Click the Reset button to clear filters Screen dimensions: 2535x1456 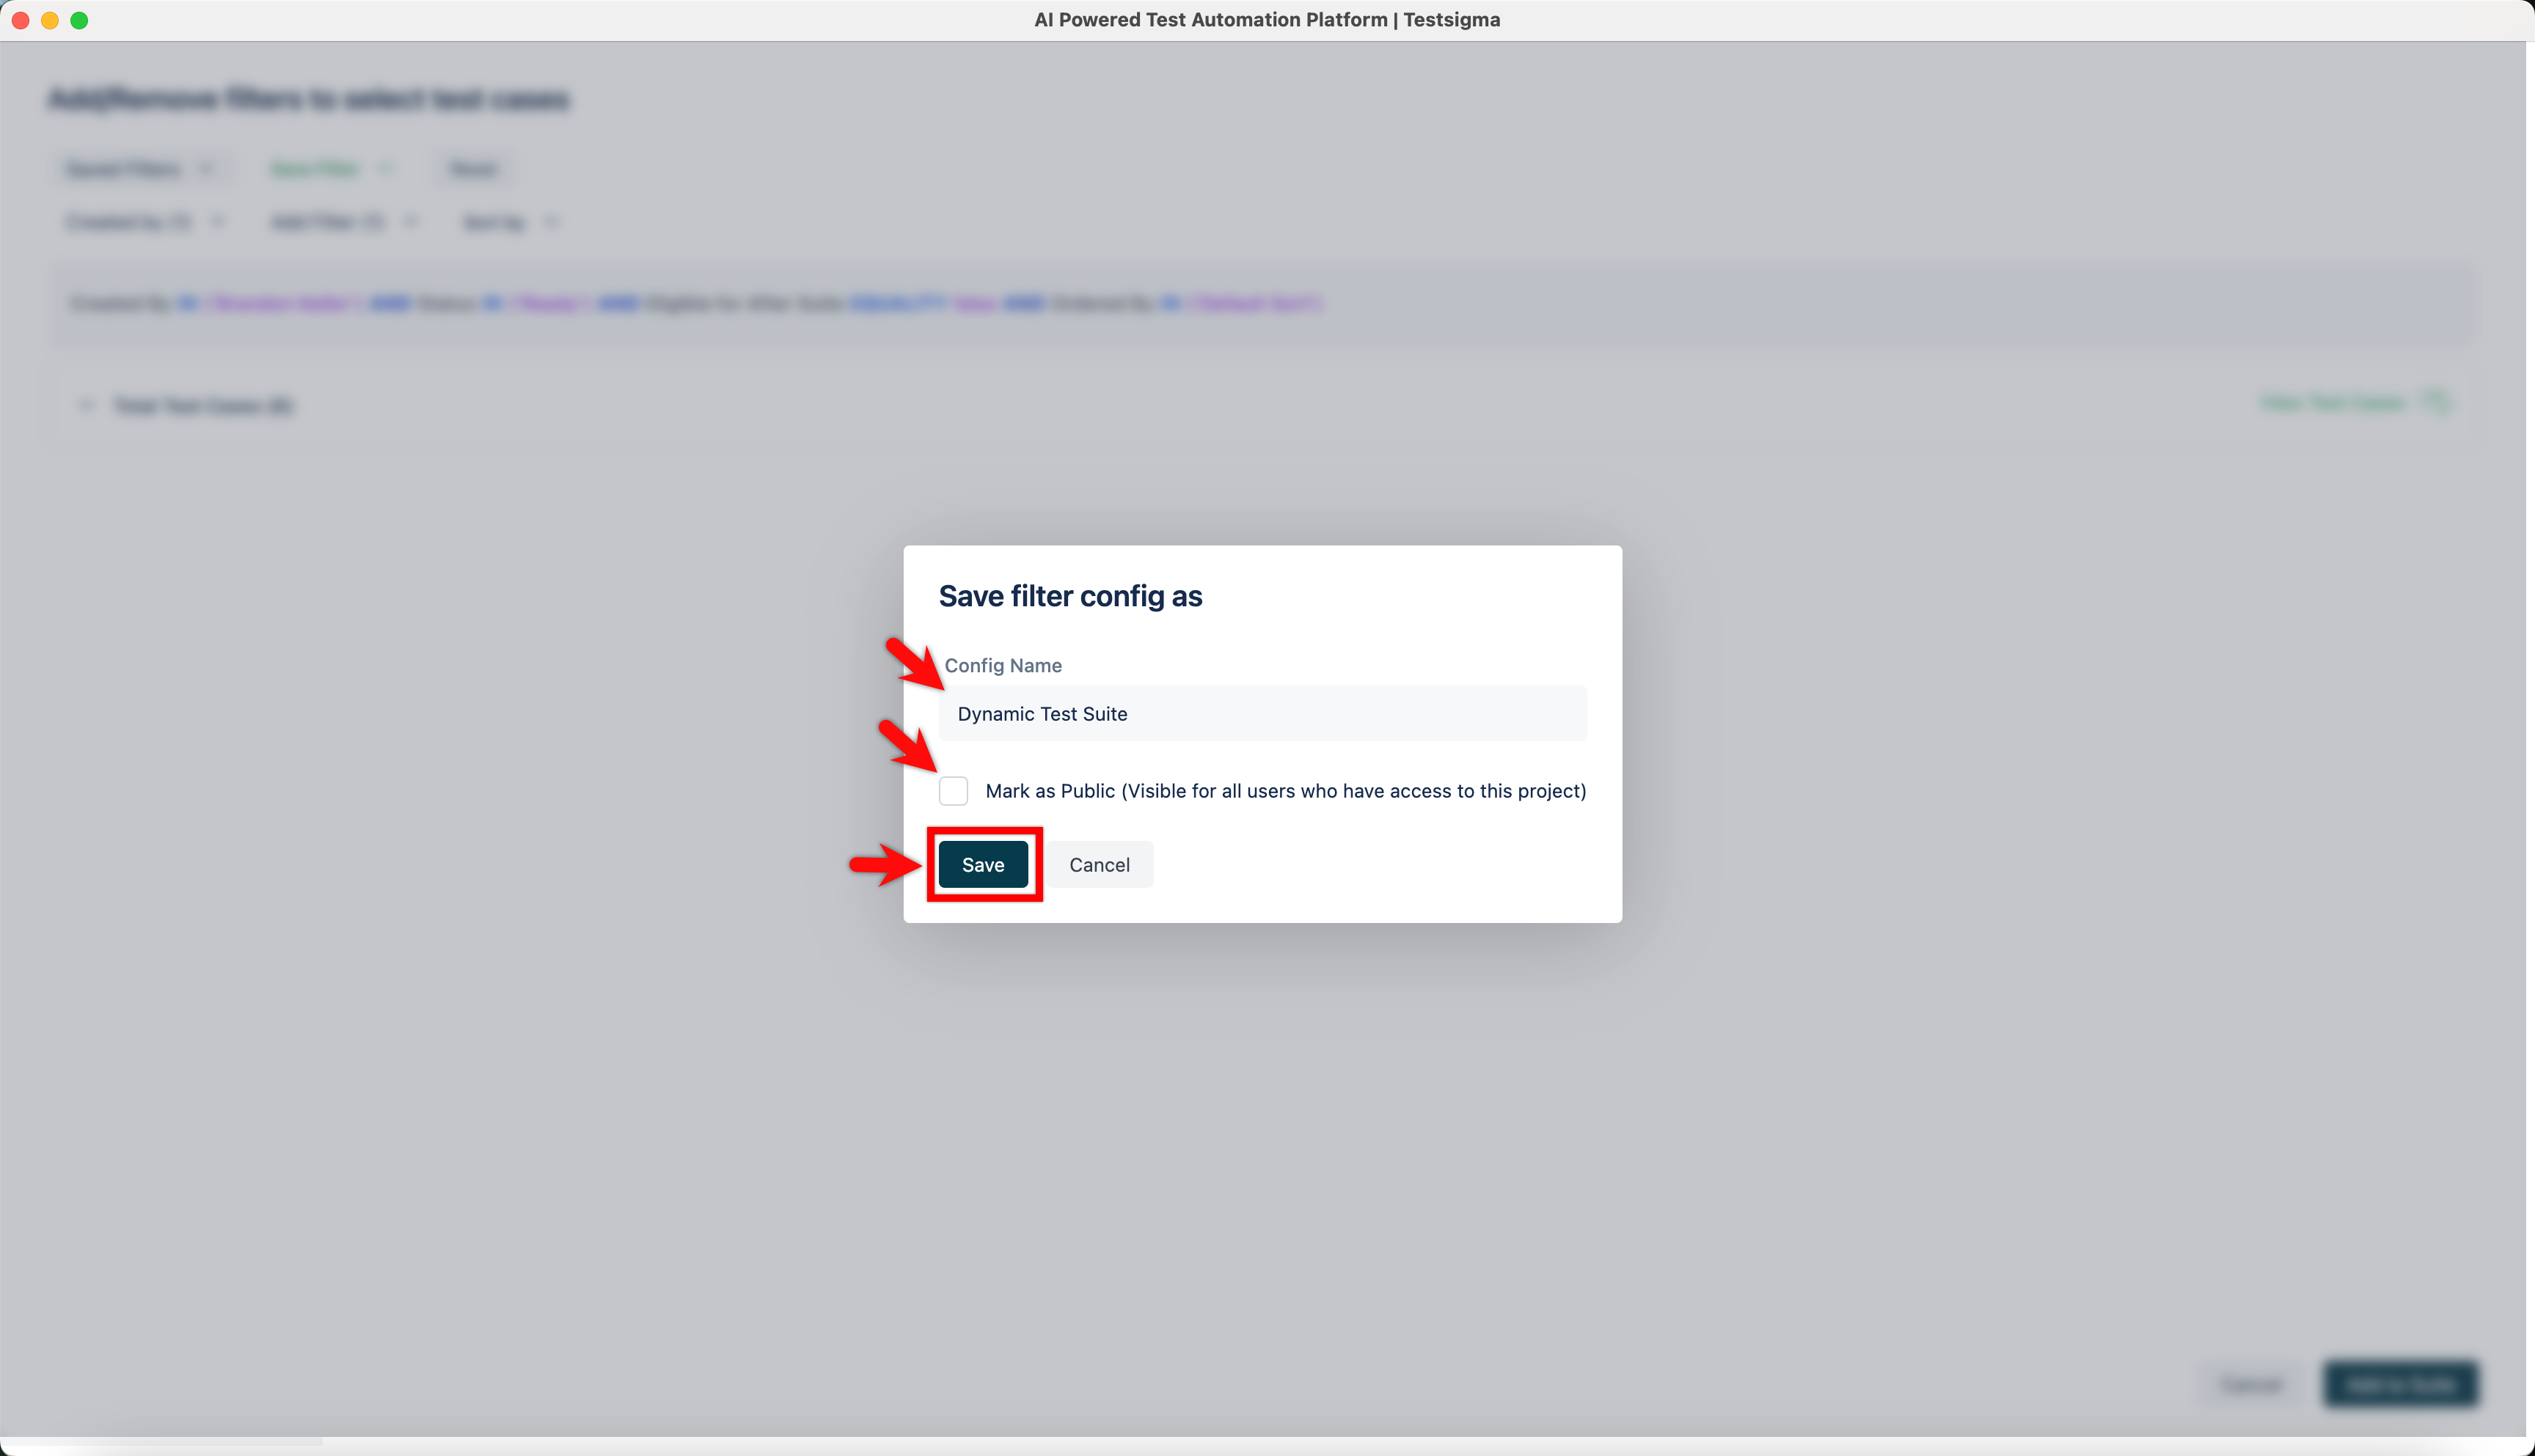(x=472, y=168)
